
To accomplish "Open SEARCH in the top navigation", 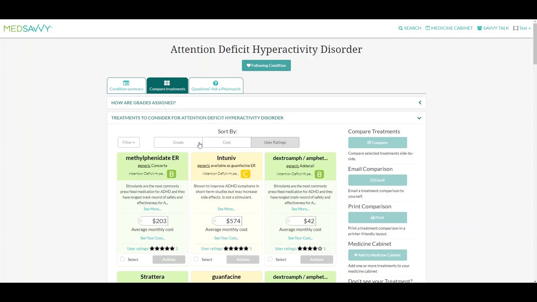I will pos(410,28).
